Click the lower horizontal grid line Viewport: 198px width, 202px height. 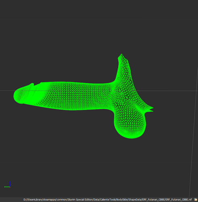[99, 162]
